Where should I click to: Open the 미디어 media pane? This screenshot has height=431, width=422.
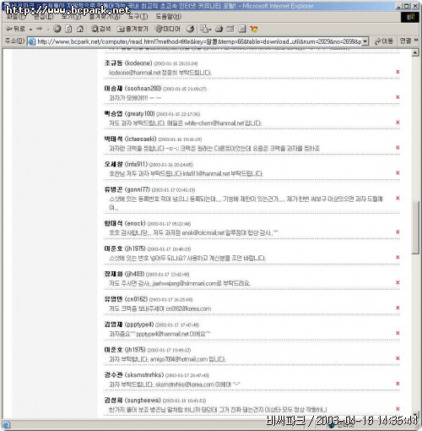168,29
